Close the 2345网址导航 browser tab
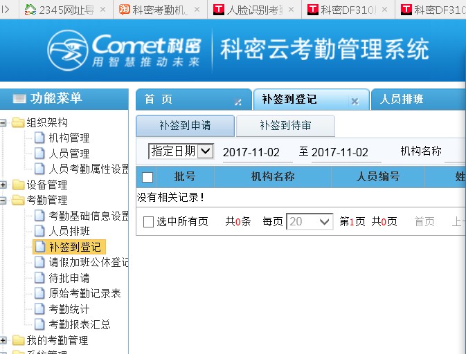This screenshot has height=354, width=466. pyautogui.click(x=102, y=10)
